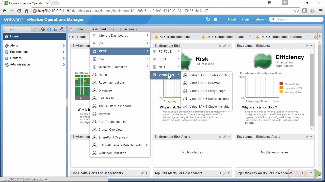The width and height of the screenshot is (325, 182).
Task: Click the help icon on Environment Efficiency widget
Action: click(311, 46)
